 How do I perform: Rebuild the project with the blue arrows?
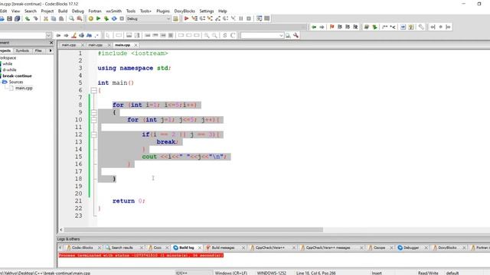pos(114,18)
